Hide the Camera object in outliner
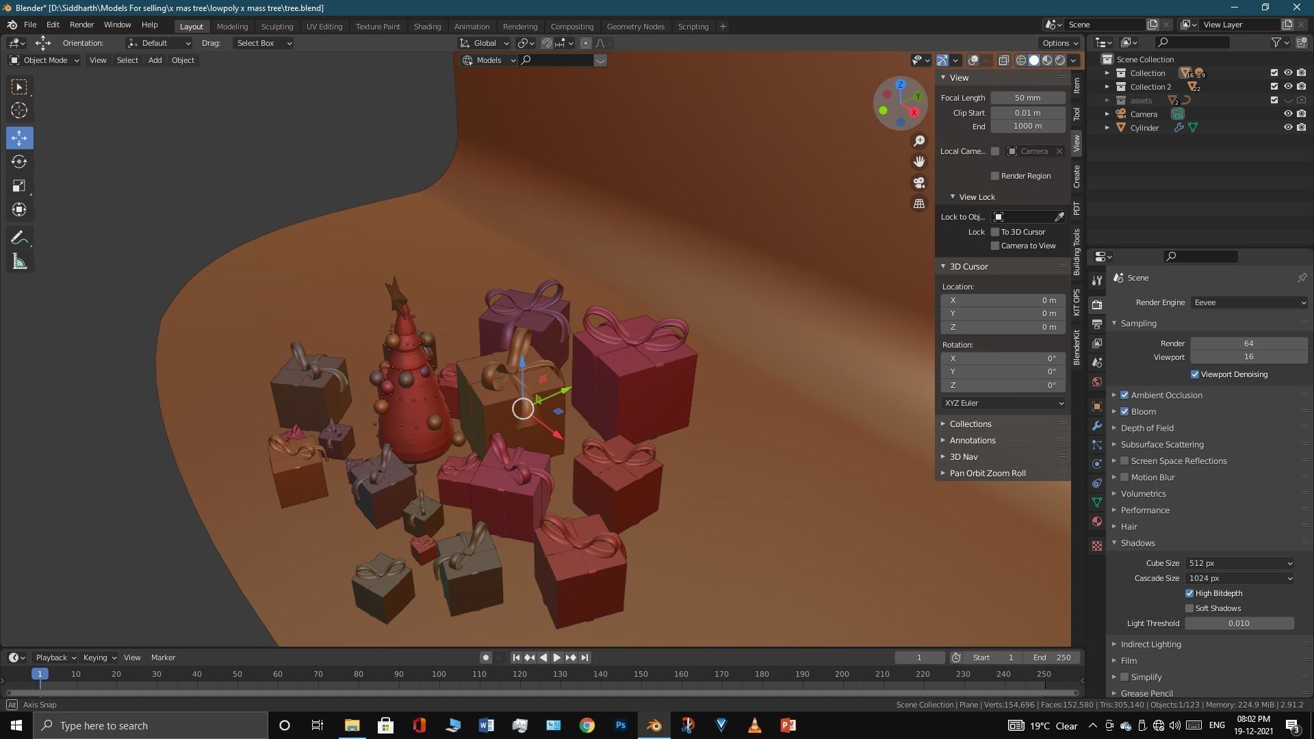This screenshot has width=1314, height=739. coord(1288,114)
